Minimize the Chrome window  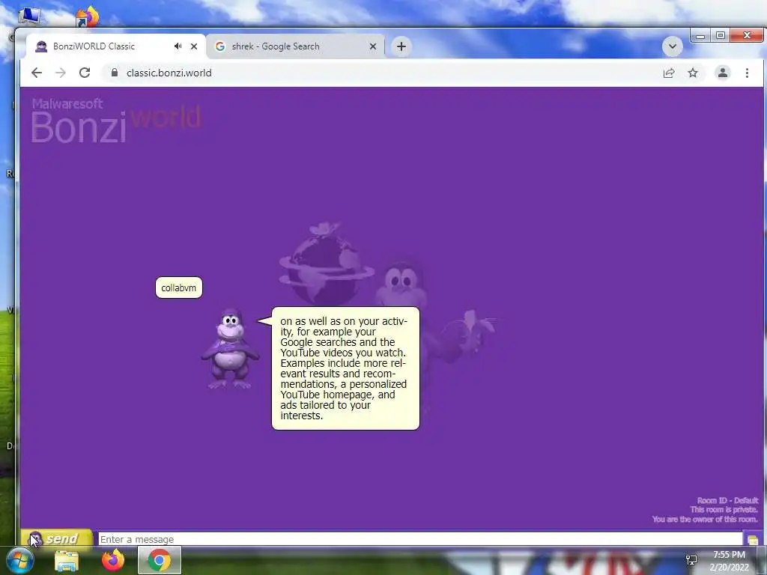(700, 36)
